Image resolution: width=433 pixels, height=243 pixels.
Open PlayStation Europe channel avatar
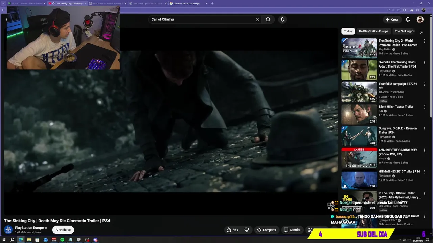(8, 230)
